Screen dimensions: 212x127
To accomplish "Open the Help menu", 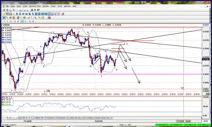I will click(75, 6).
